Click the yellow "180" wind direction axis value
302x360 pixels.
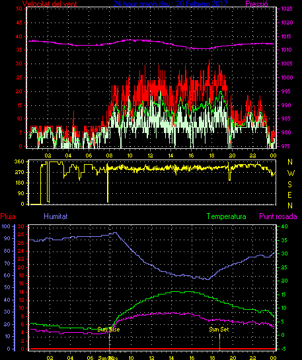(x=19, y=183)
